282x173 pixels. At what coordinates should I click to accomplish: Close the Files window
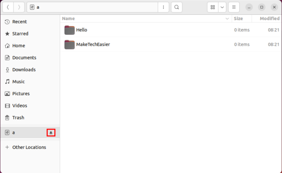click(274, 7)
